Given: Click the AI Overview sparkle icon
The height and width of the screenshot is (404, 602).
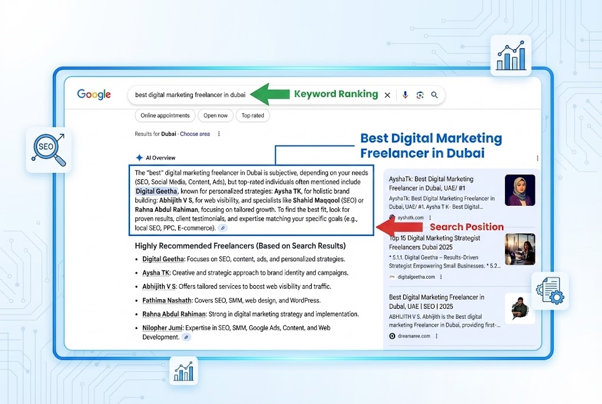Looking at the screenshot, I should coord(138,158).
